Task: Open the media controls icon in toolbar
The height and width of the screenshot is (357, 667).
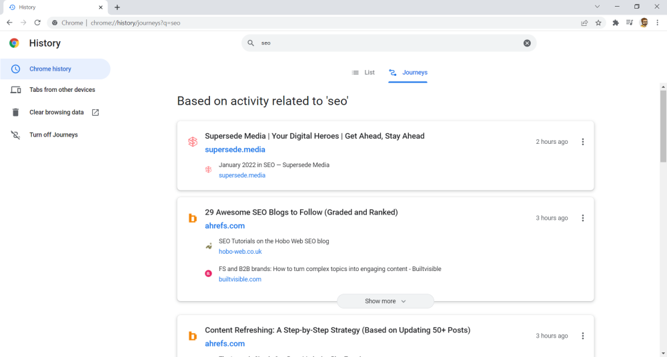Action: pos(630,23)
